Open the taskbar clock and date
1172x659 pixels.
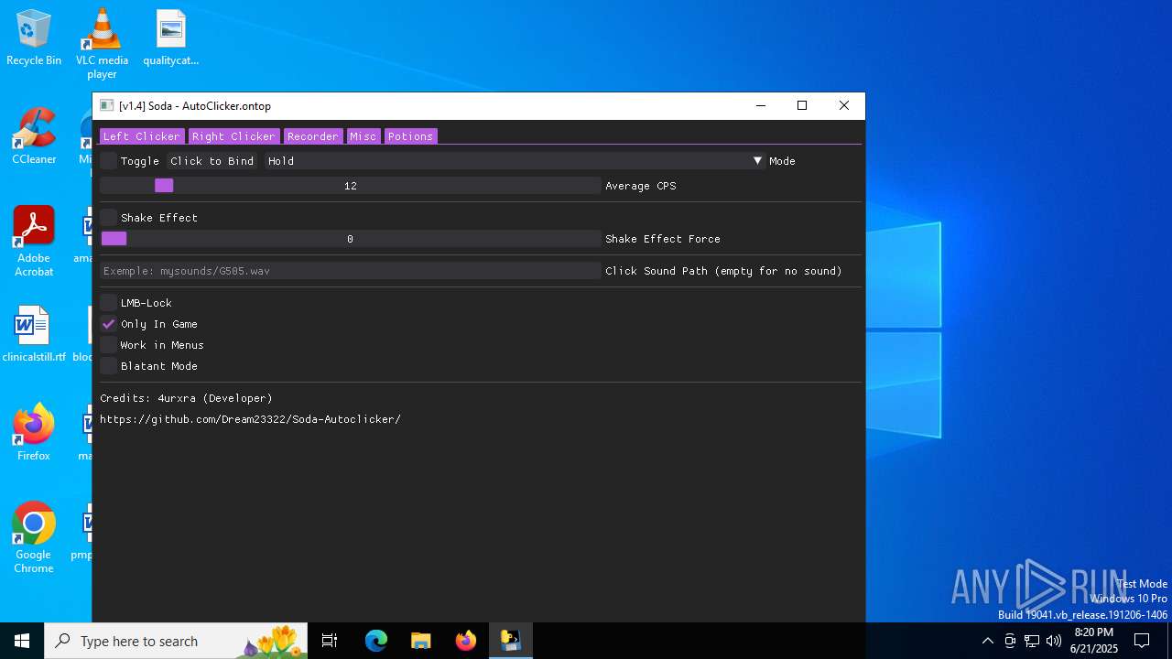point(1094,641)
